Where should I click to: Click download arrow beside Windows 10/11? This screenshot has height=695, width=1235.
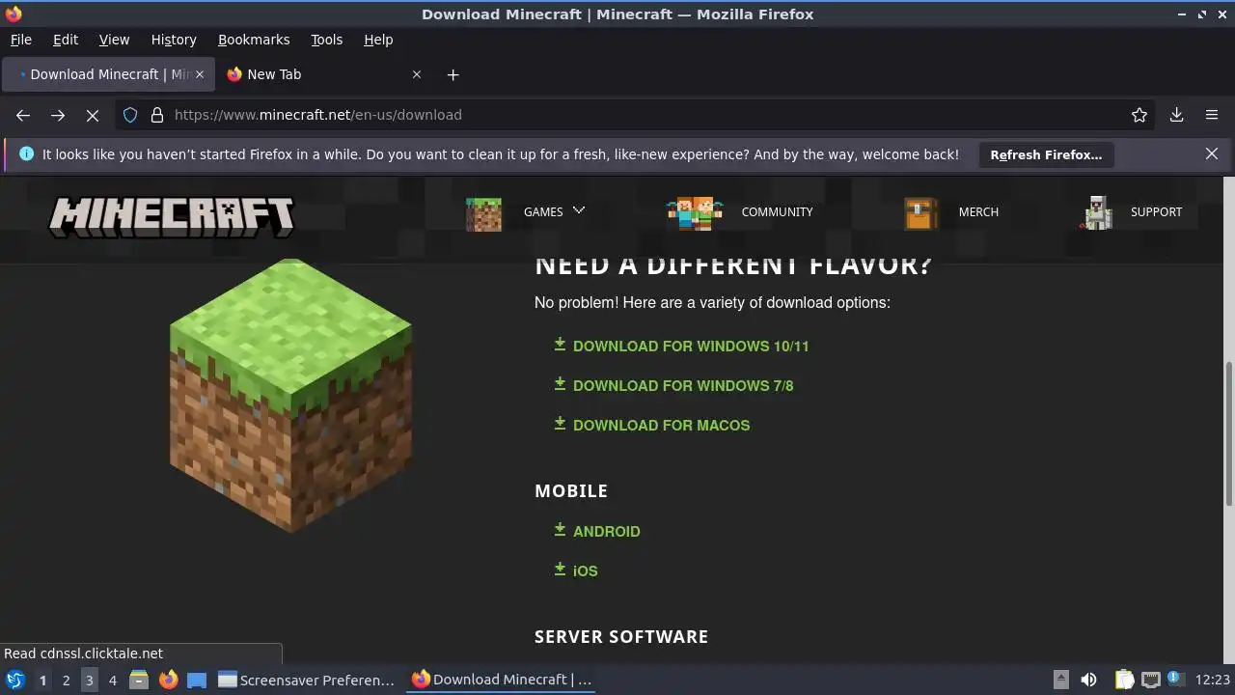(560, 345)
